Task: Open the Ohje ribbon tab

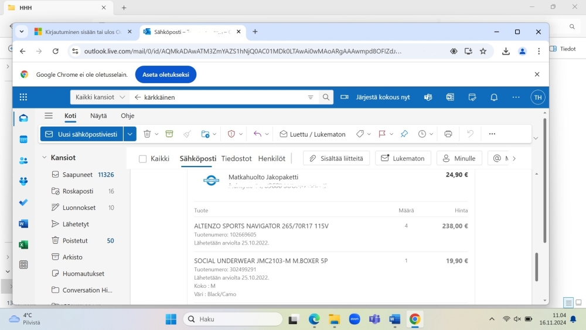Action: [x=127, y=116]
